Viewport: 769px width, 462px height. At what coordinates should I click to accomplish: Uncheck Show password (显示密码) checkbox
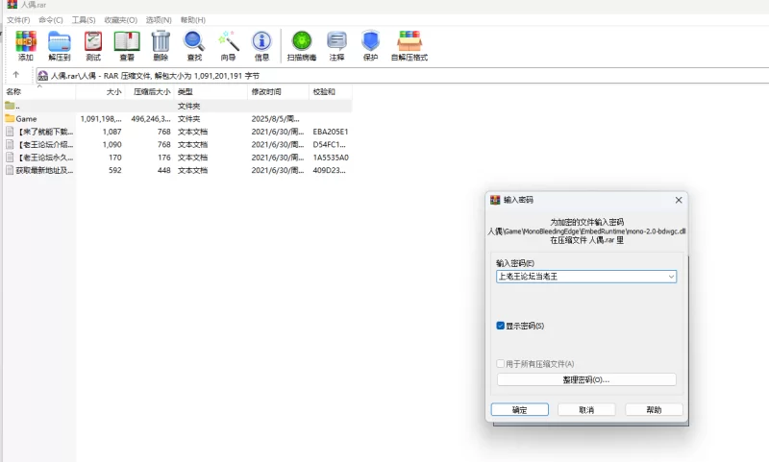(x=500, y=326)
